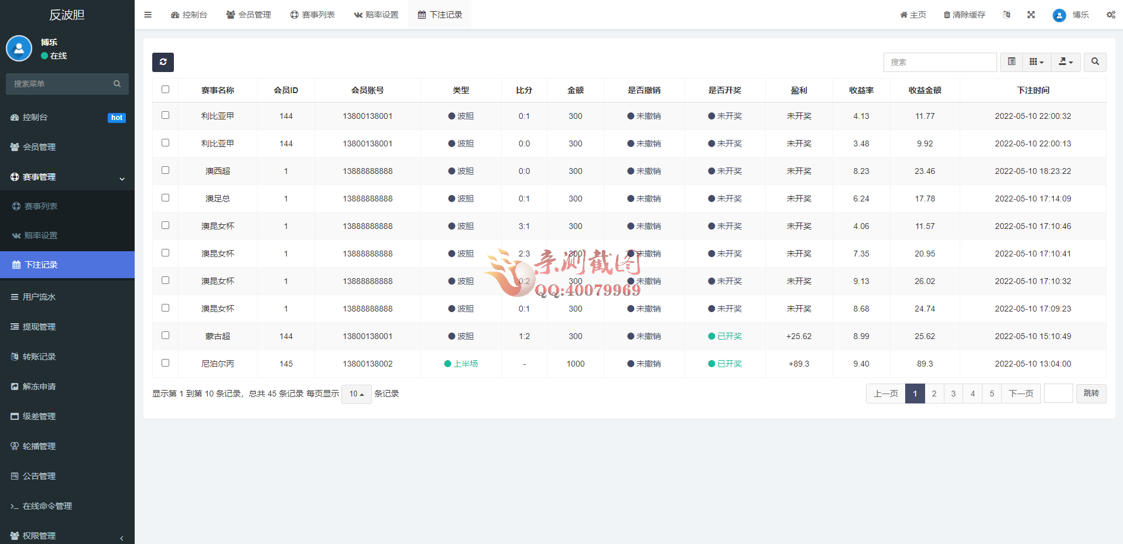Click the refresh table button

(163, 62)
